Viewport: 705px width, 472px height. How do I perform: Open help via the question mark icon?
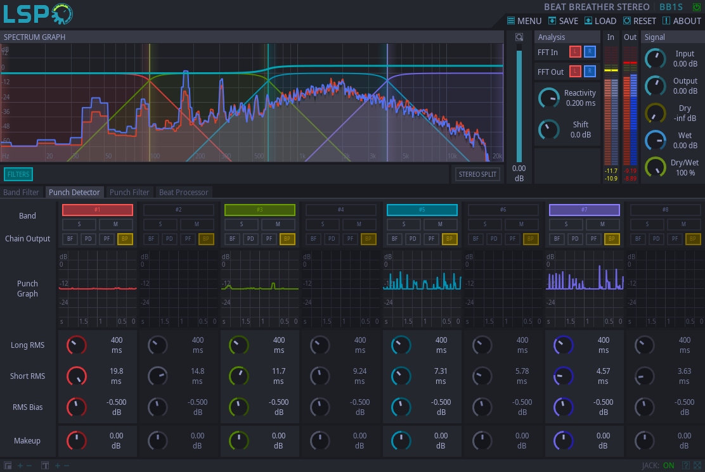pyautogui.click(x=686, y=466)
